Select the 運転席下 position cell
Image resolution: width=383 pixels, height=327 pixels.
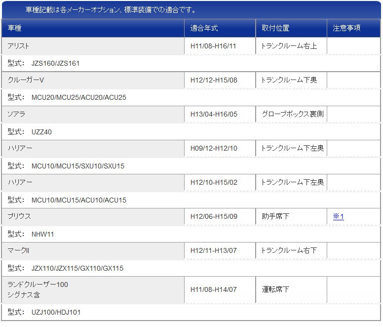click(x=291, y=290)
